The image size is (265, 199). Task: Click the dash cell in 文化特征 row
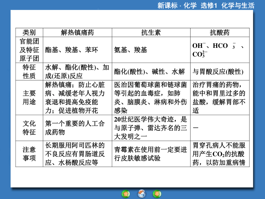(220, 128)
